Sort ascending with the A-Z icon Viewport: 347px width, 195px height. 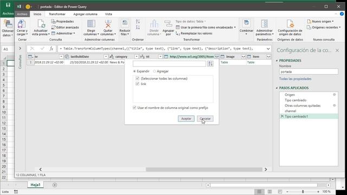138,22
